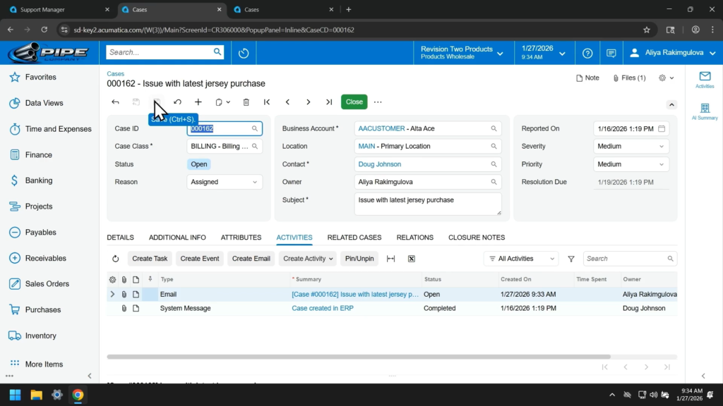The height and width of the screenshot is (406, 723).
Task: Expand the Email activity row
Action: tap(112, 295)
